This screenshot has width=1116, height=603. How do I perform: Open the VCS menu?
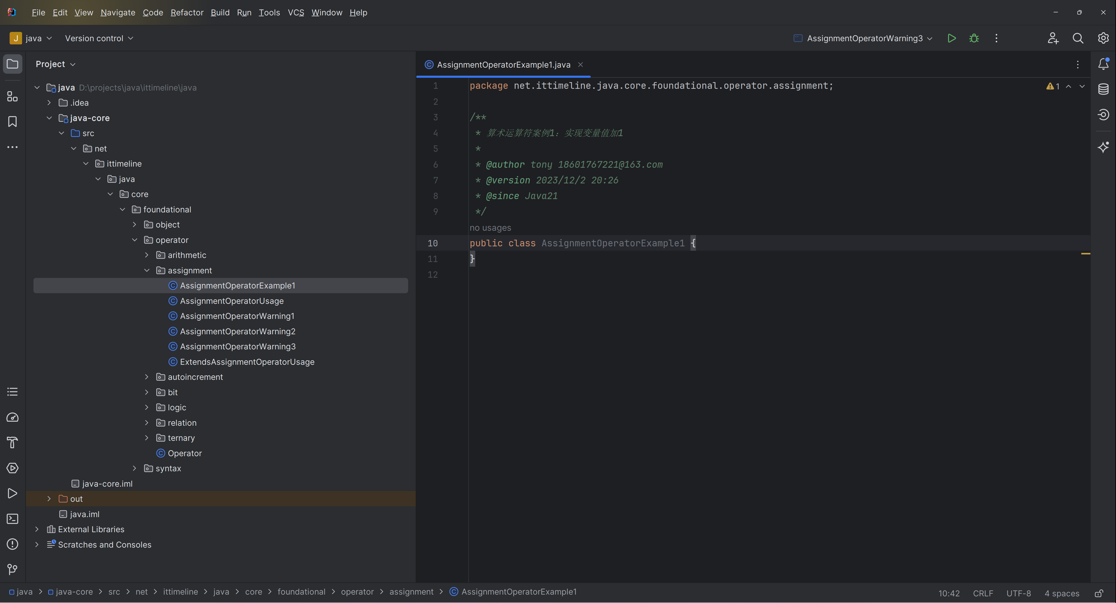(x=296, y=12)
